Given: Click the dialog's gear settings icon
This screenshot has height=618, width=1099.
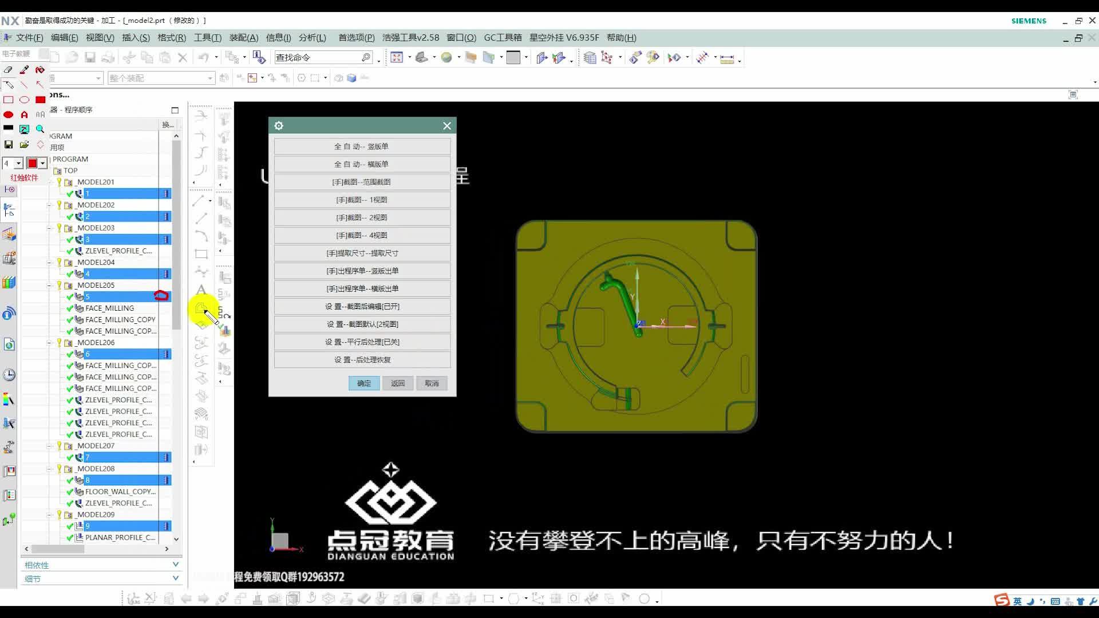Looking at the screenshot, I should click(x=279, y=126).
